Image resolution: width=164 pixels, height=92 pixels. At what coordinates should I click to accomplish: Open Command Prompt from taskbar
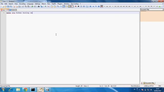click(33, 90)
